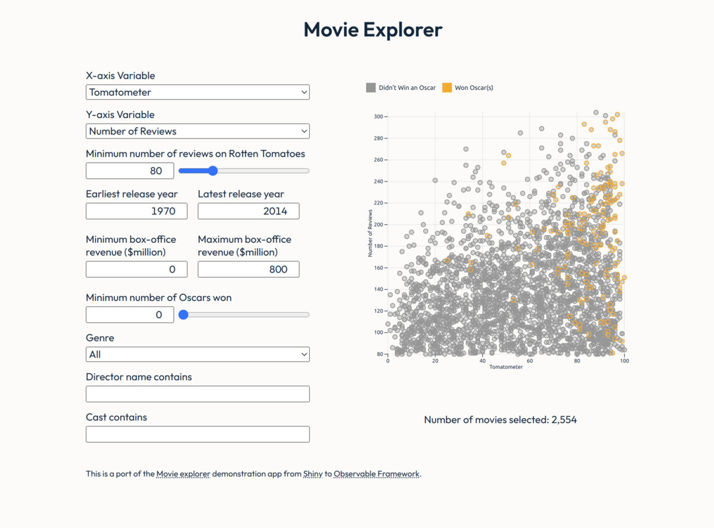This screenshot has width=714, height=528.
Task: Open the X-axis Variable dropdown
Action: 197,92
